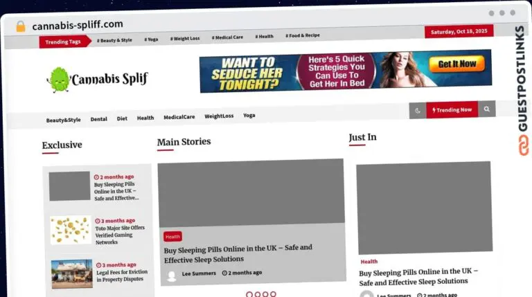
Task: Click the date Saturday, Oct 18, 2025
Action: click(459, 32)
